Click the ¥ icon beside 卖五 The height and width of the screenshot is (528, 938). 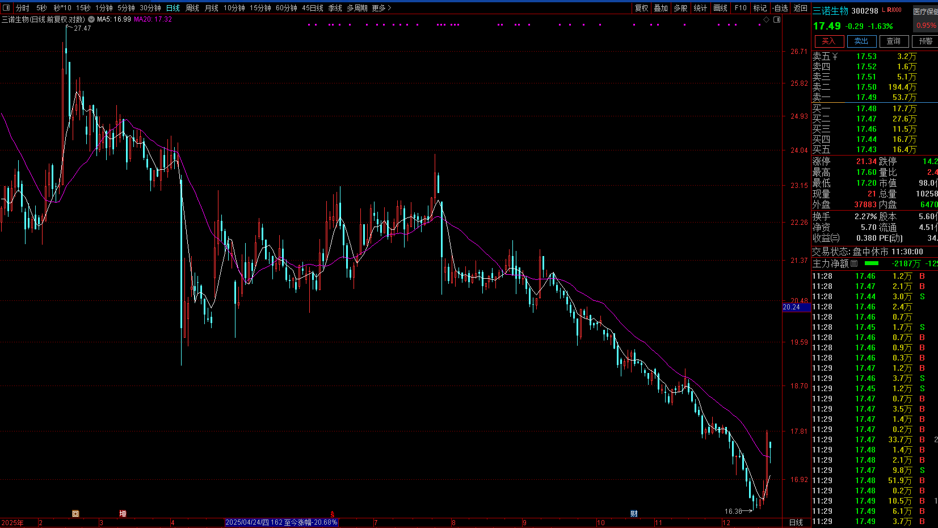pos(835,57)
